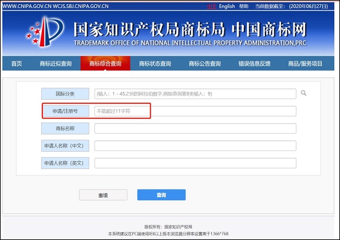
Task: Click the 重填 reset button
Action: (x=103, y=195)
